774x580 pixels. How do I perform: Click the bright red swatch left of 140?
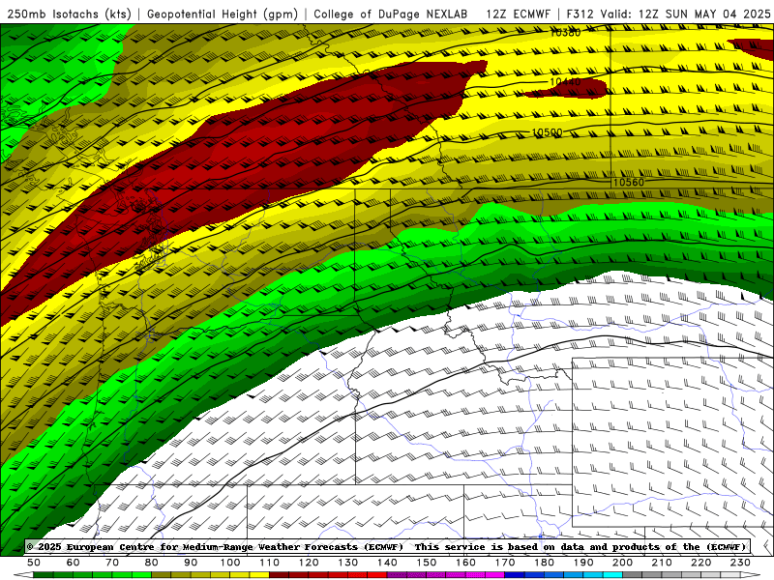pos(377,575)
